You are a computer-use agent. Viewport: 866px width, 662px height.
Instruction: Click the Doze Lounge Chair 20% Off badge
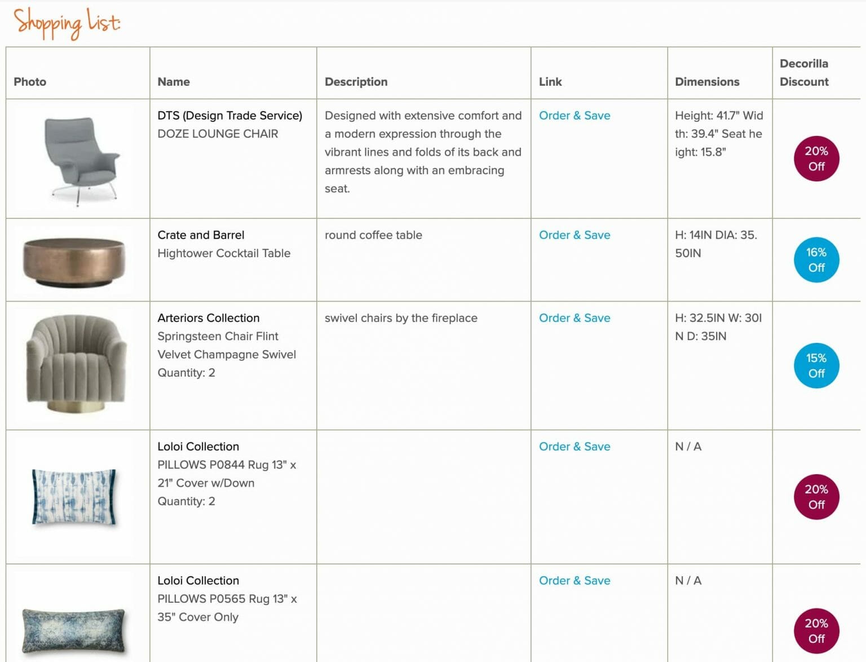tap(816, 159)
